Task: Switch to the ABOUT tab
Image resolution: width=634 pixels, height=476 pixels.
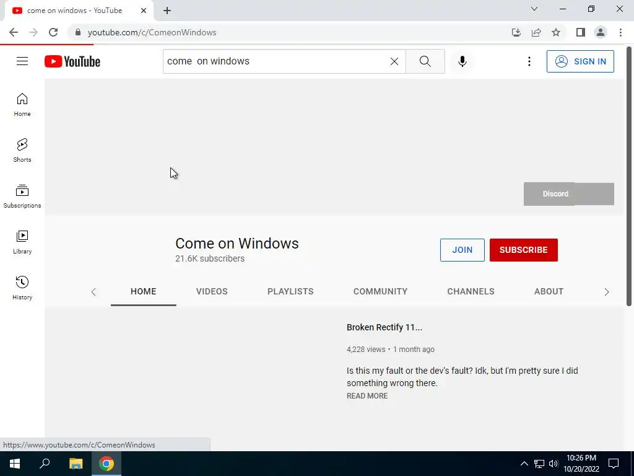Action: [x=549, y=291]
